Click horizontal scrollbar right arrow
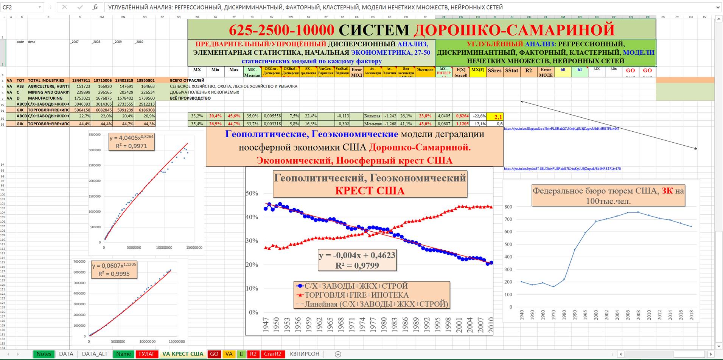Image resolution: width=723 pixels, height=360 pixels. click(711, 354)
